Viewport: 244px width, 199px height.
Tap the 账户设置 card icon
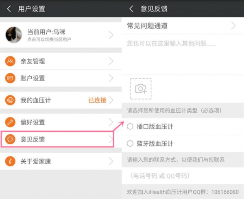click(x=10, y=78)
